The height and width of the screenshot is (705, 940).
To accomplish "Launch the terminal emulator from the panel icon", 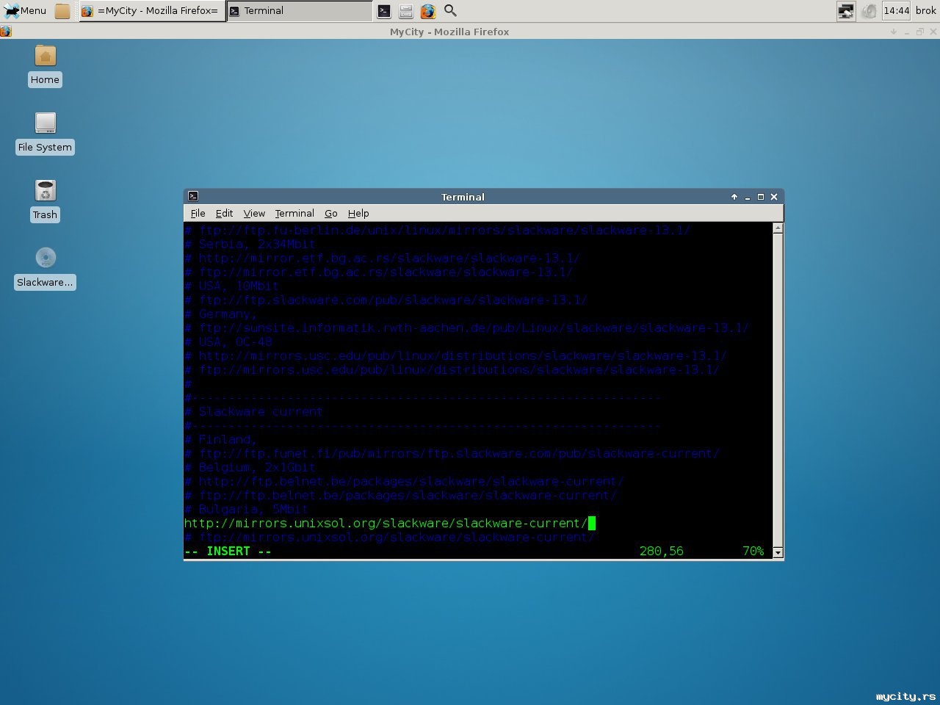I will click(x=384, y=10).
